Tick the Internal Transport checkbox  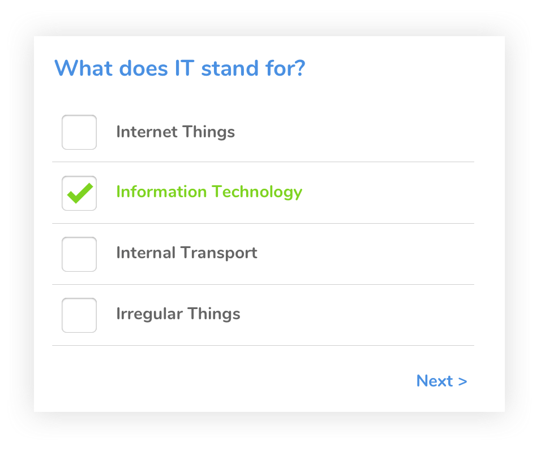[79, 254]
